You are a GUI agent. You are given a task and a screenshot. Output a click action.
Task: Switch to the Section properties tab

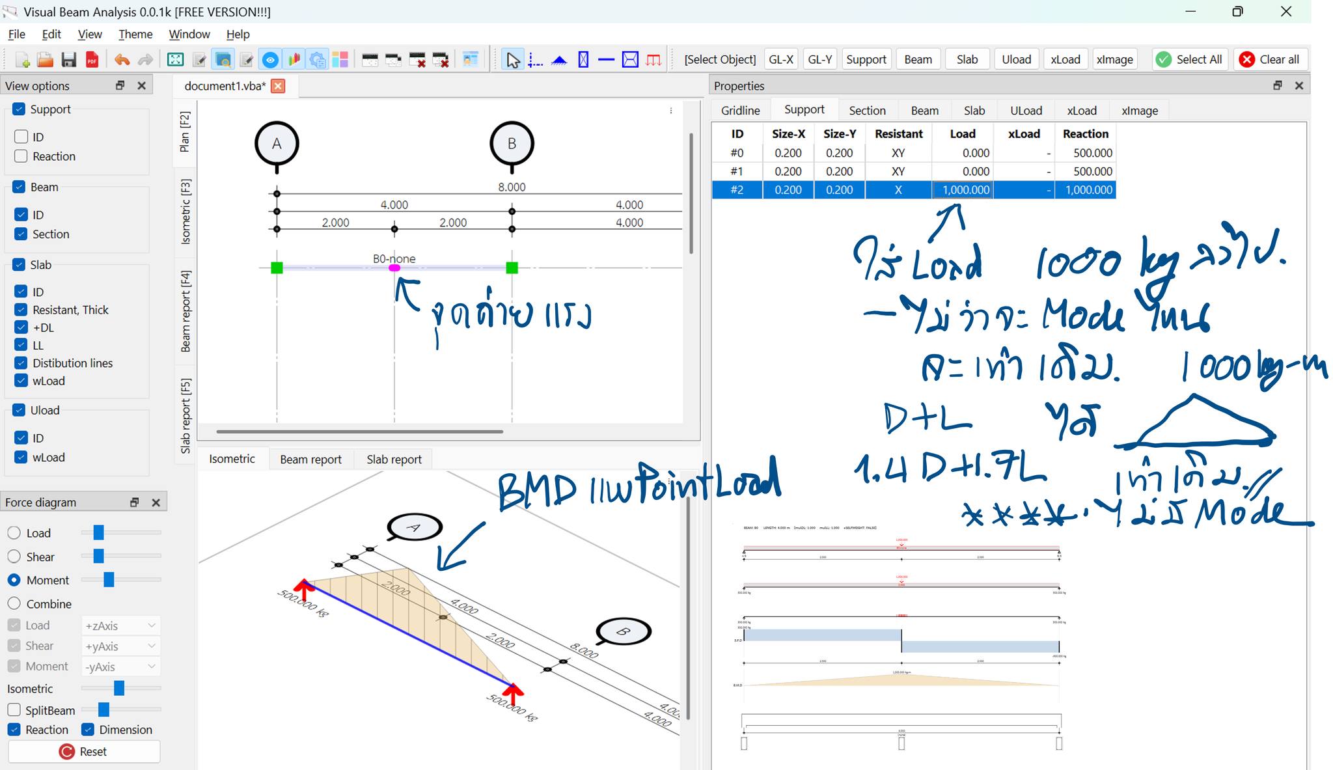click(x=867, y=111)
